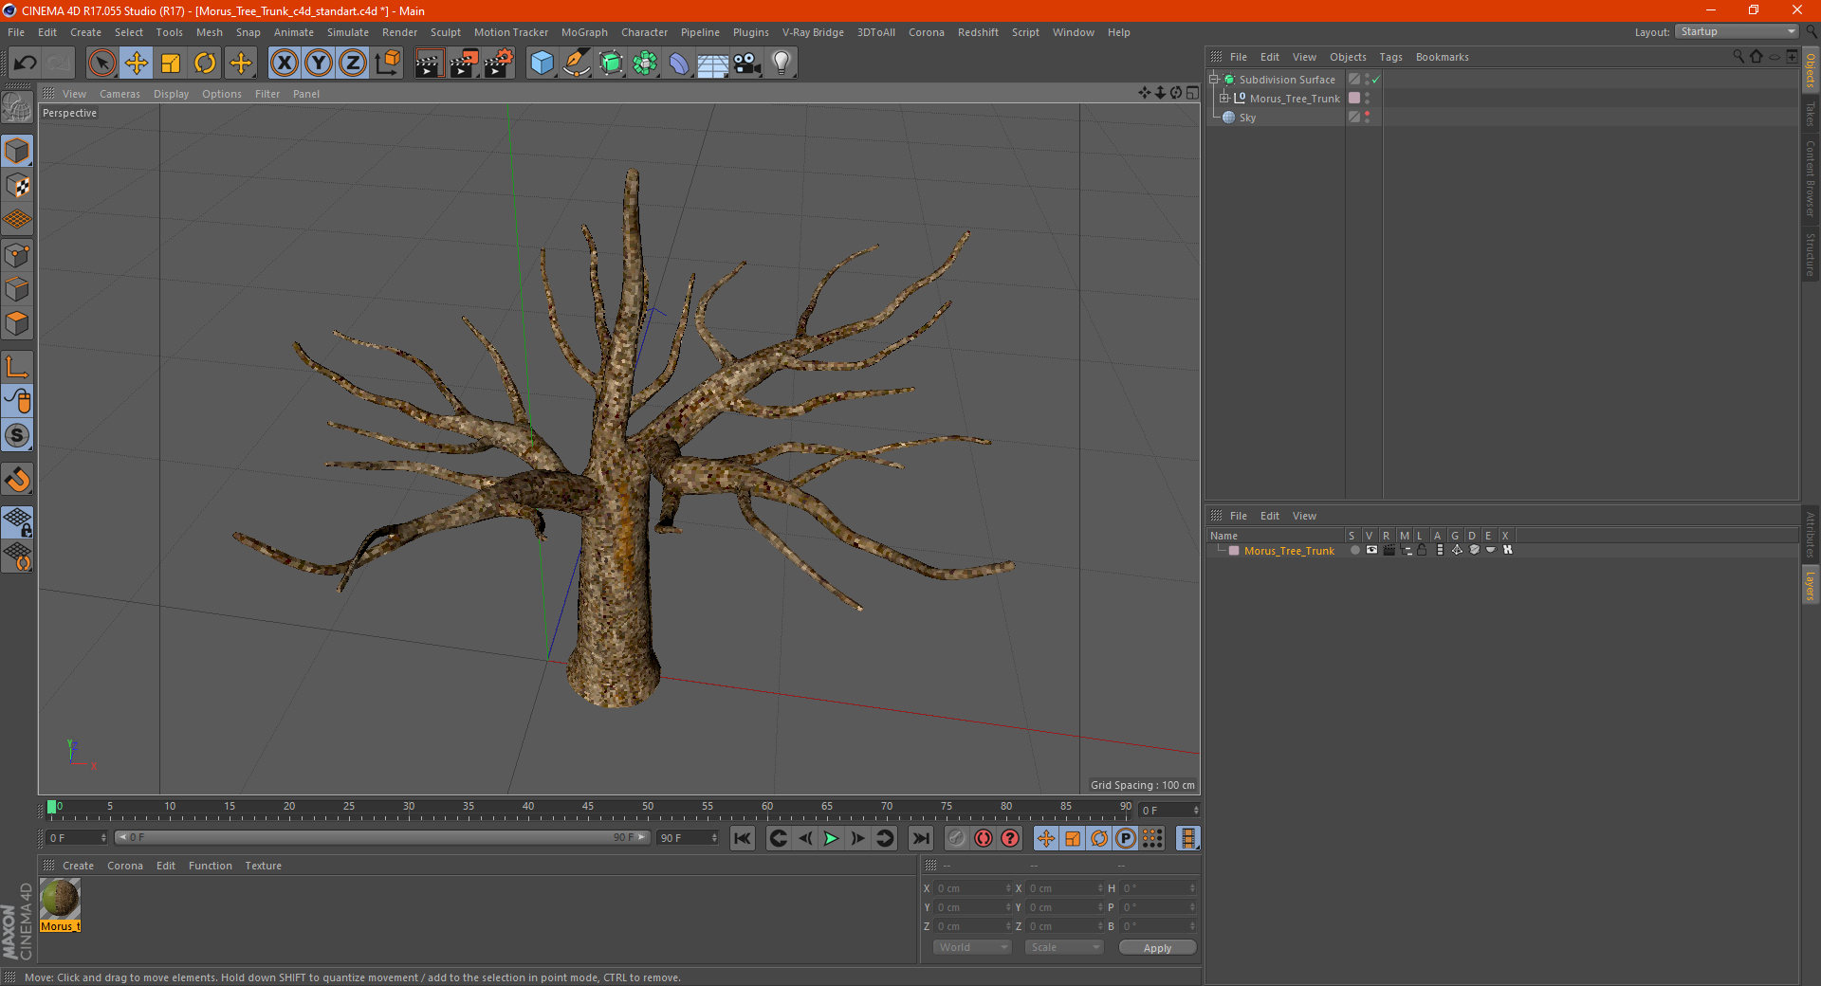
Task: Open the MoGraph menu
Action: click(584, 32)
